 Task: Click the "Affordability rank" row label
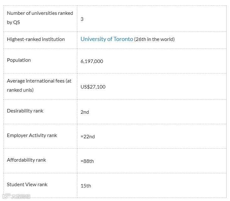point(26,160)
